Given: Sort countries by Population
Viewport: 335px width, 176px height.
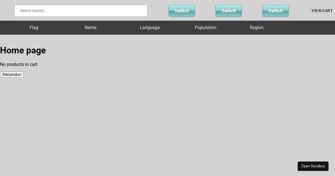Looking at the screenshot, I should pos(205,27).
